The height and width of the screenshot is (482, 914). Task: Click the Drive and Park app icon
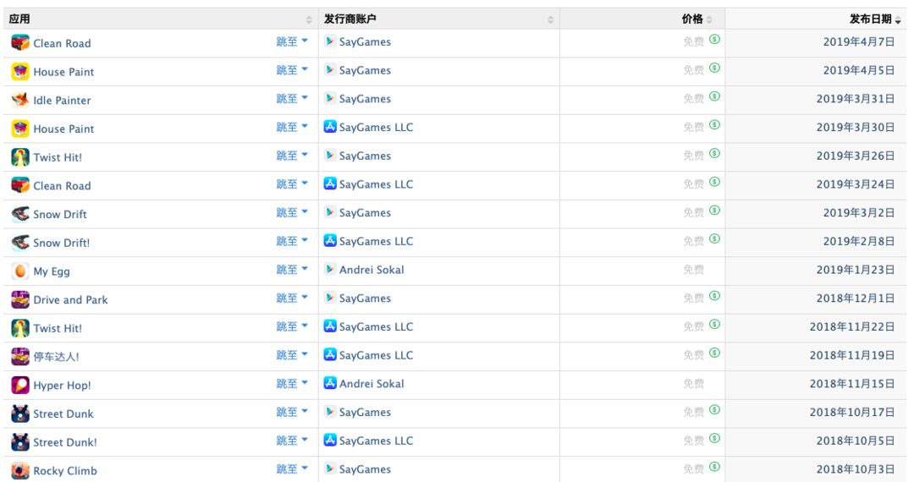click(x=20, y=300)
